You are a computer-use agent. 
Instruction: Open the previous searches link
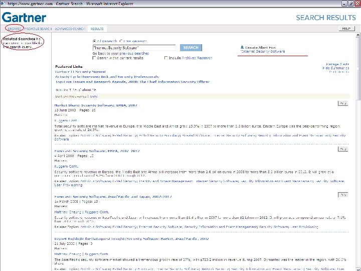click(x=134, y=53)
